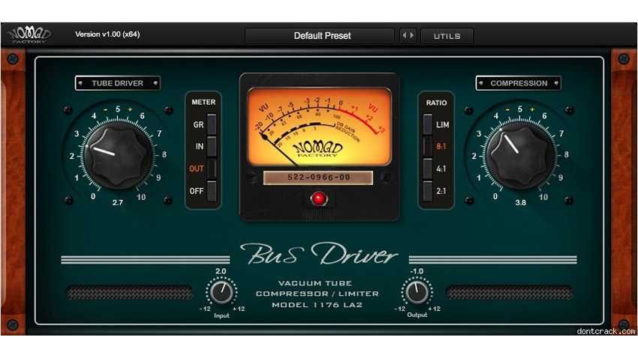
Task: Click the METER panel heading
Action: pos(203,103)
